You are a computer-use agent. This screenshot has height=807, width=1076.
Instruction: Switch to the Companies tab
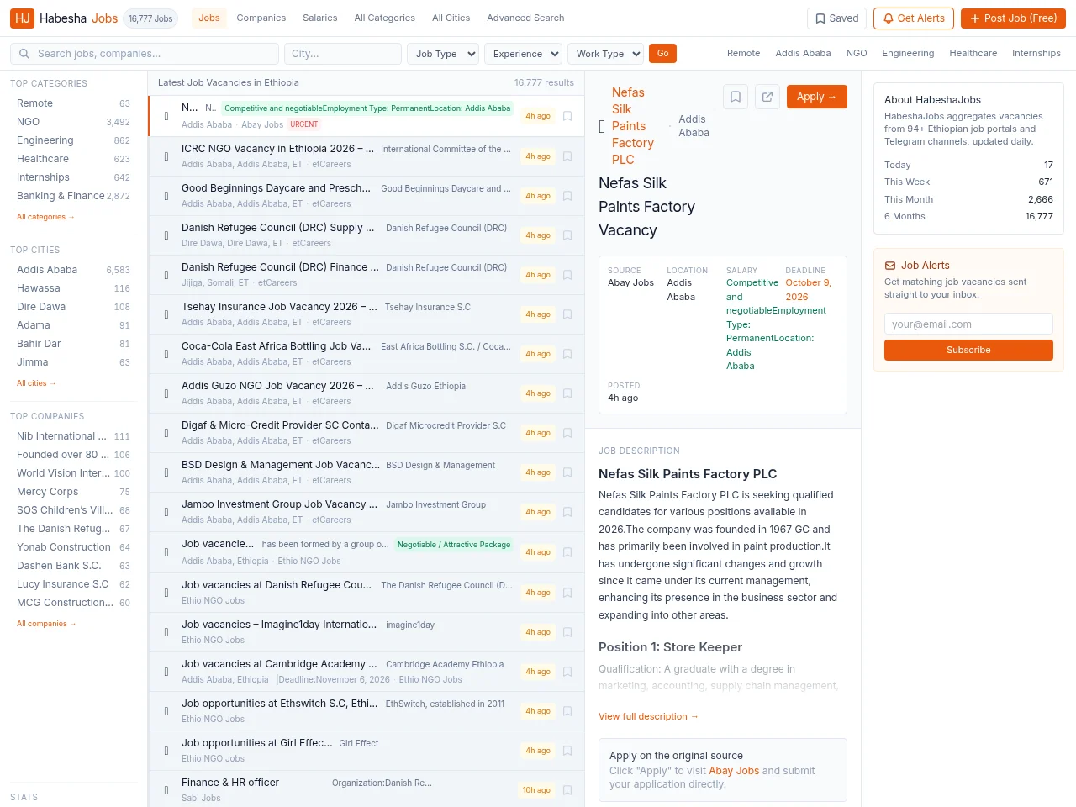click(261, 18)
